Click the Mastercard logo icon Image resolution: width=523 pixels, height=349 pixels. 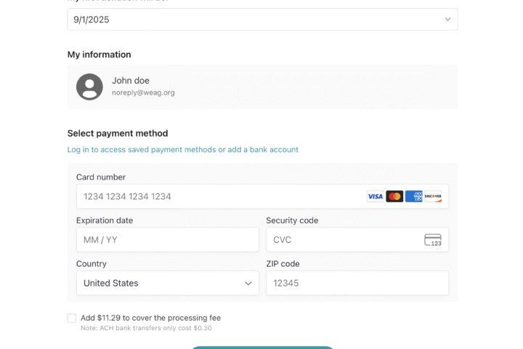[394, 196]
